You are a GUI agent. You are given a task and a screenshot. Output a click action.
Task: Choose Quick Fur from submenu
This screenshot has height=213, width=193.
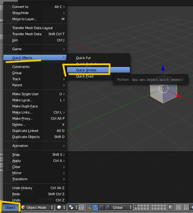[x=98, y=58]
